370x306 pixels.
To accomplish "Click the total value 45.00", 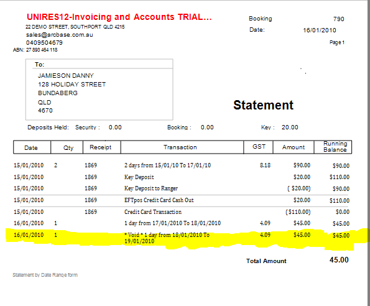I will [x=339, y=260].
